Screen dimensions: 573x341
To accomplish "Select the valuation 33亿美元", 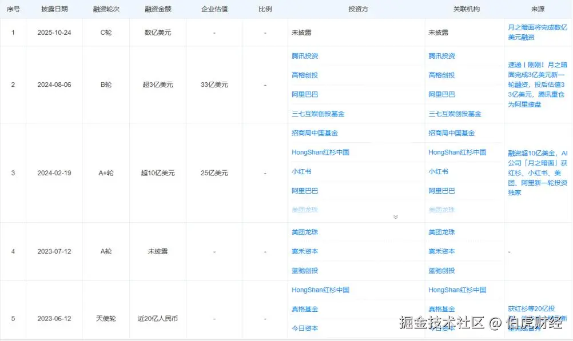I will (x=214, y=85).
